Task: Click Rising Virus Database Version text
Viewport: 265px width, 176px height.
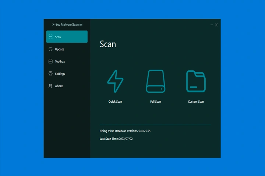Action: 118,131
